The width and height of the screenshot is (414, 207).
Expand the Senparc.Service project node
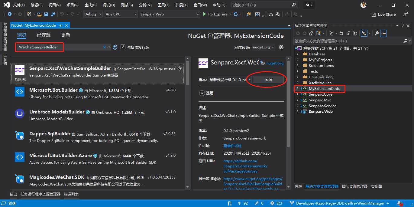click(x=297, y=106)
